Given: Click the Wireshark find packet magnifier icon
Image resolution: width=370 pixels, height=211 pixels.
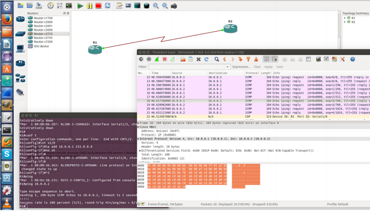Looking at the screenshot, I should (217, 59).
